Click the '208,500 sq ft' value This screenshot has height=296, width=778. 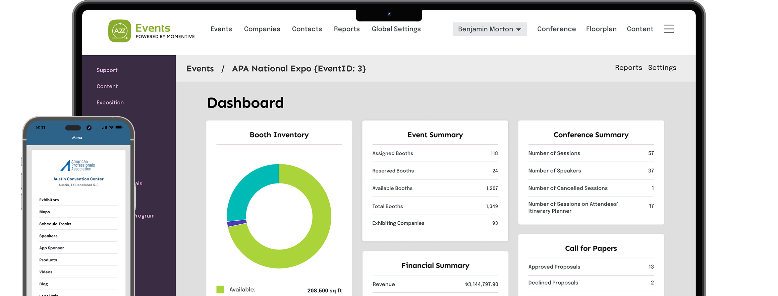pos(325,291)
